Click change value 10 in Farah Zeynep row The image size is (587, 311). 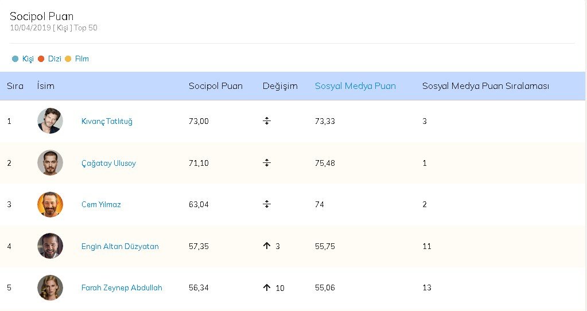280,288
